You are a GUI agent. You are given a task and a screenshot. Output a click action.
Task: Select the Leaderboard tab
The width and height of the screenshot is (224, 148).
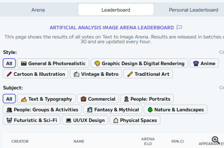tap(116, 10)
